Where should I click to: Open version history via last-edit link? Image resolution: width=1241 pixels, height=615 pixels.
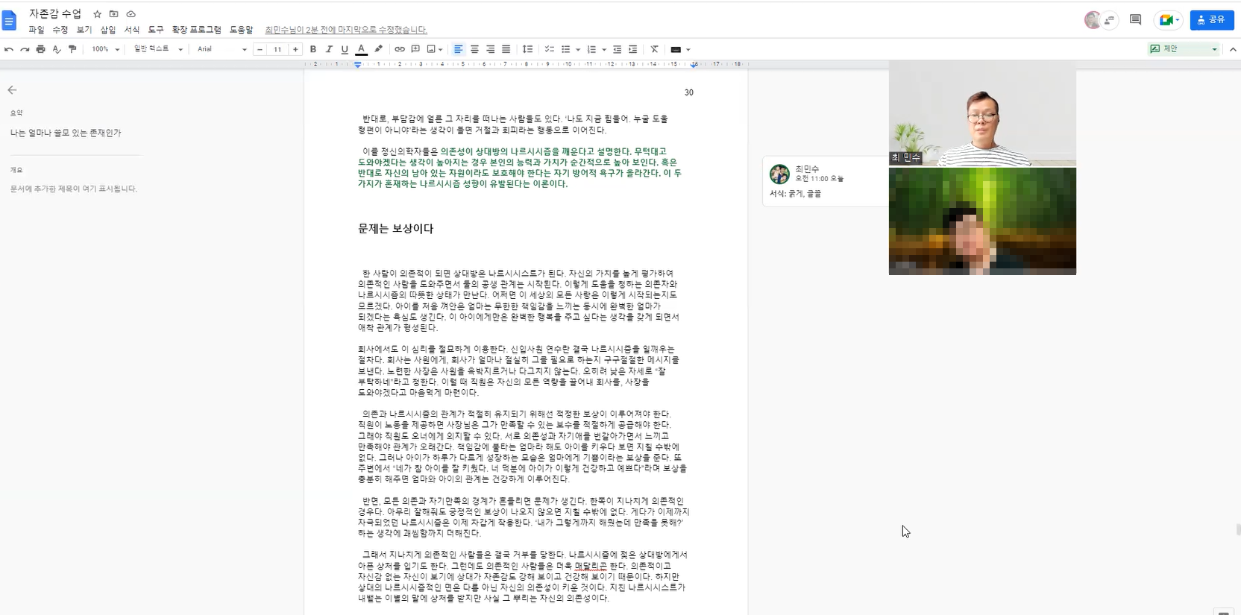coord(346,30)
